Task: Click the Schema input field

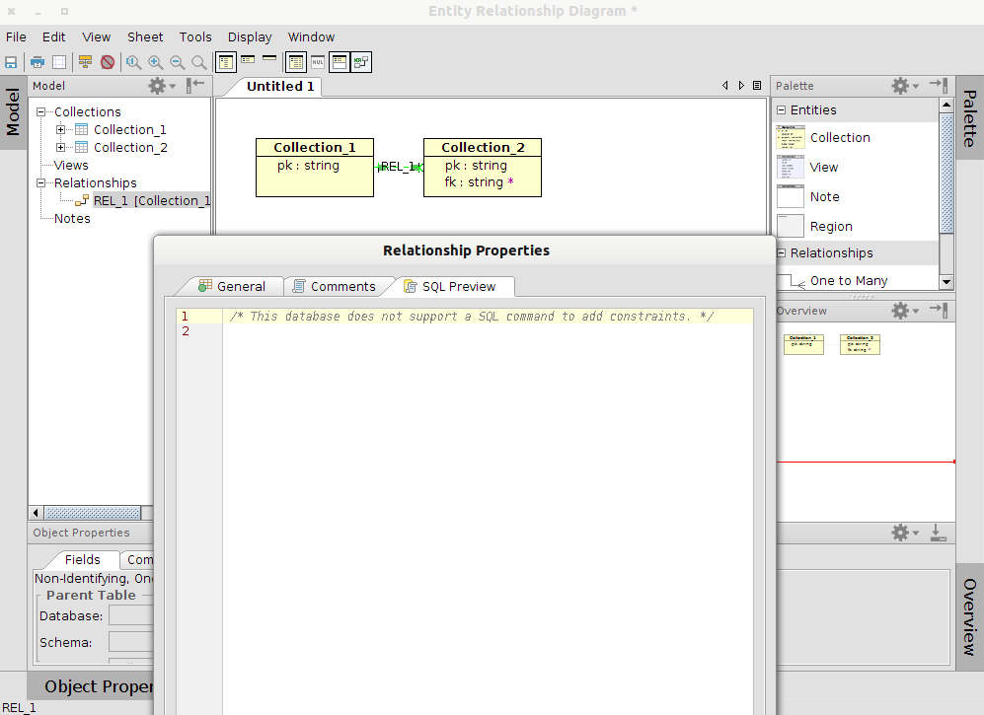Action: pyautogui.click(x=131, y=642)
